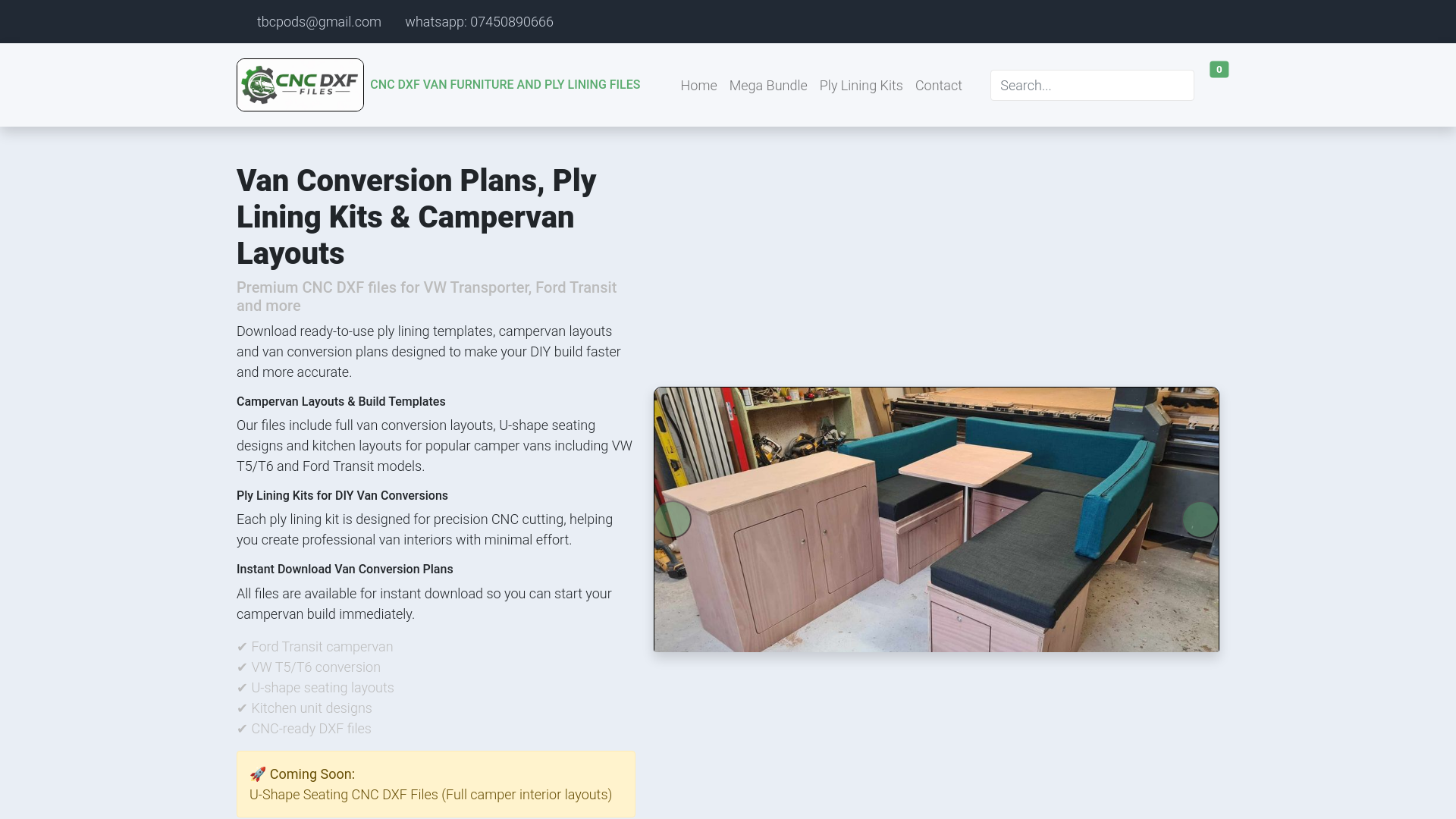The width and height of the screenshot is (1456, 819).
Task: Open Home in navigation menu
Action: [698, 86]
